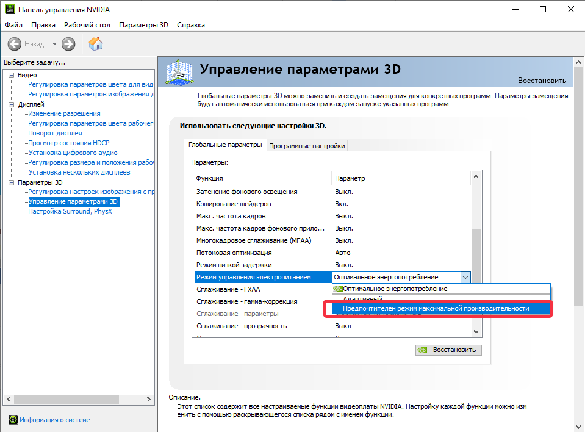Click main page scroll up arrow
585x432 pixels.
579,62
